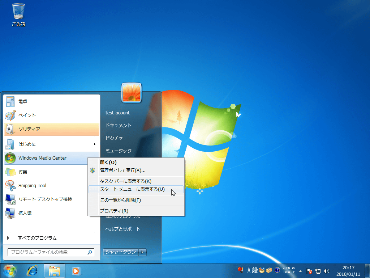Choose 開く(O) in the context menu
The width and height of the screenshot is (370, 278).
pyautogui.click(x=136, y=163)
